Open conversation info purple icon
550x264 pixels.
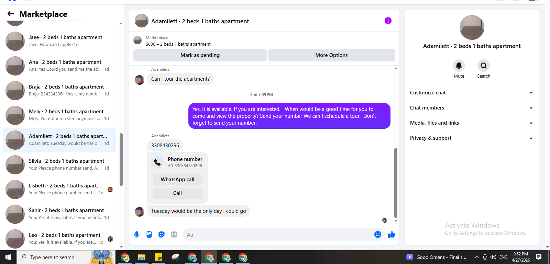click(388, 21)
